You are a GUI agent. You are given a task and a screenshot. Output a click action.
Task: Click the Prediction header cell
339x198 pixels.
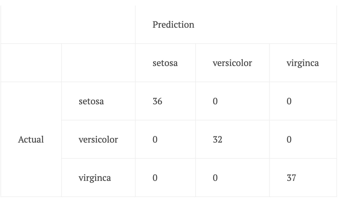point(174,25)
